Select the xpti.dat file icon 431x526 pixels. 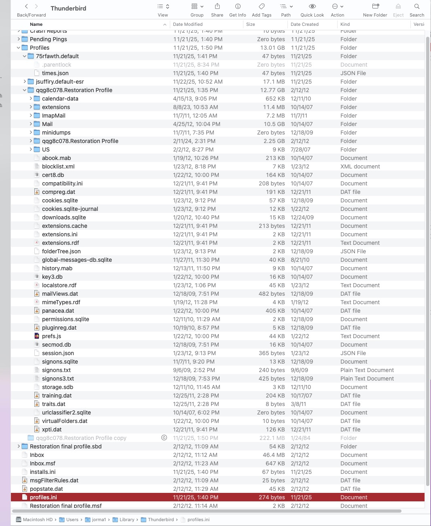[37, 429]
